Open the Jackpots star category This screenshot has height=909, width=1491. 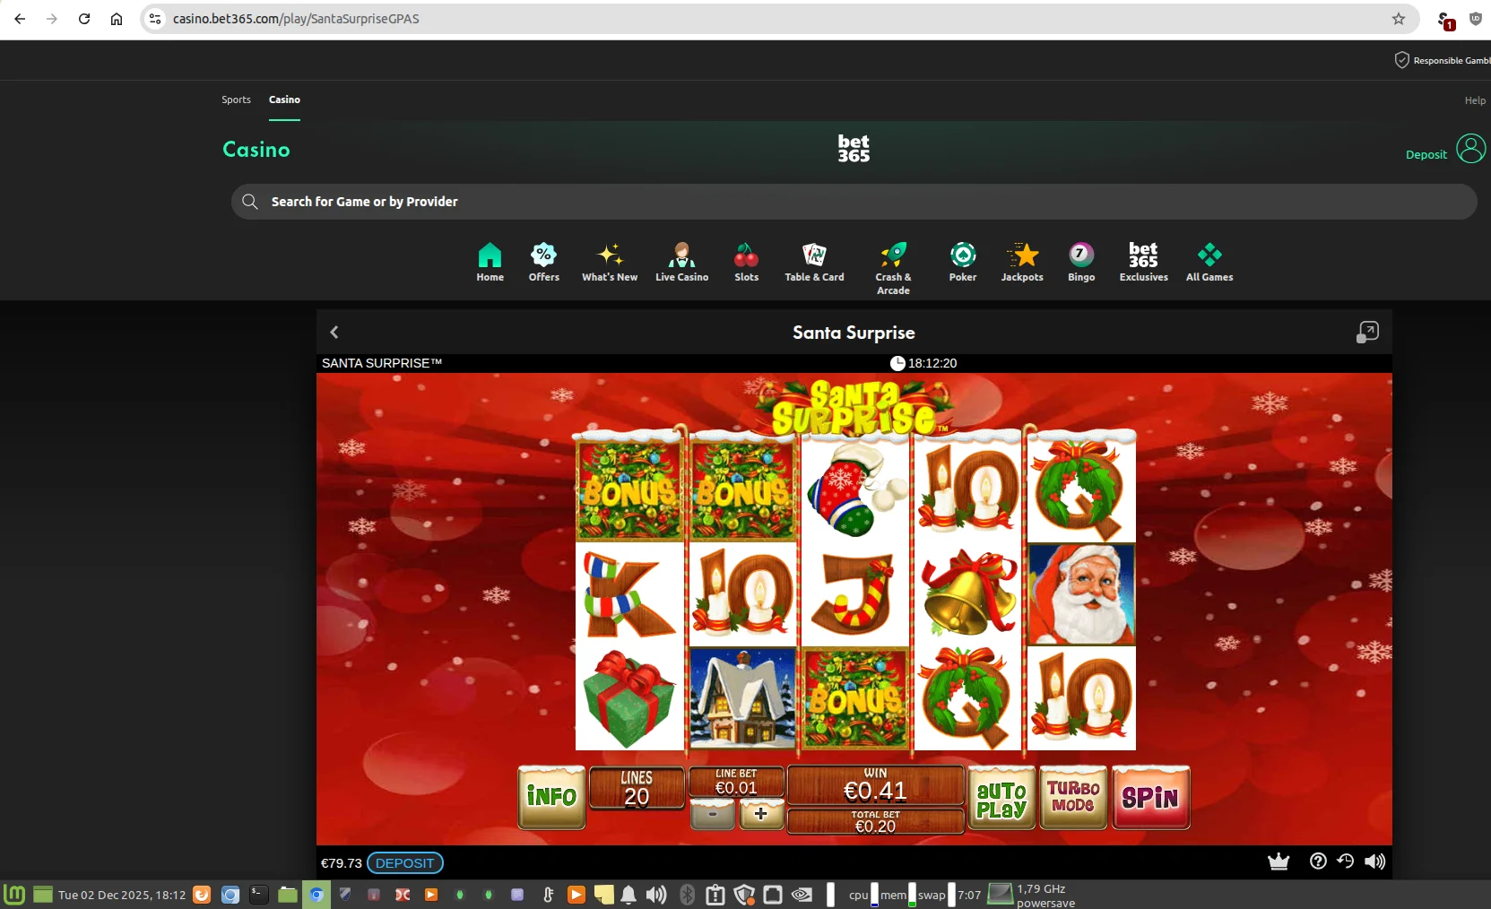pyautogui.click(x=1022, y=262)
